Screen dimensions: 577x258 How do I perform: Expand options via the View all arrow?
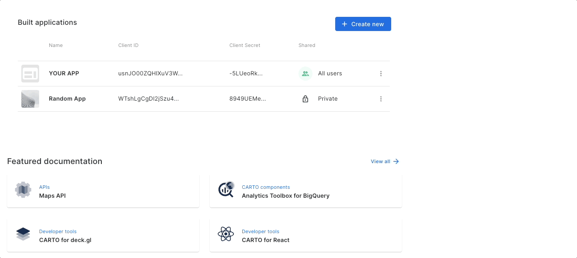396,161
